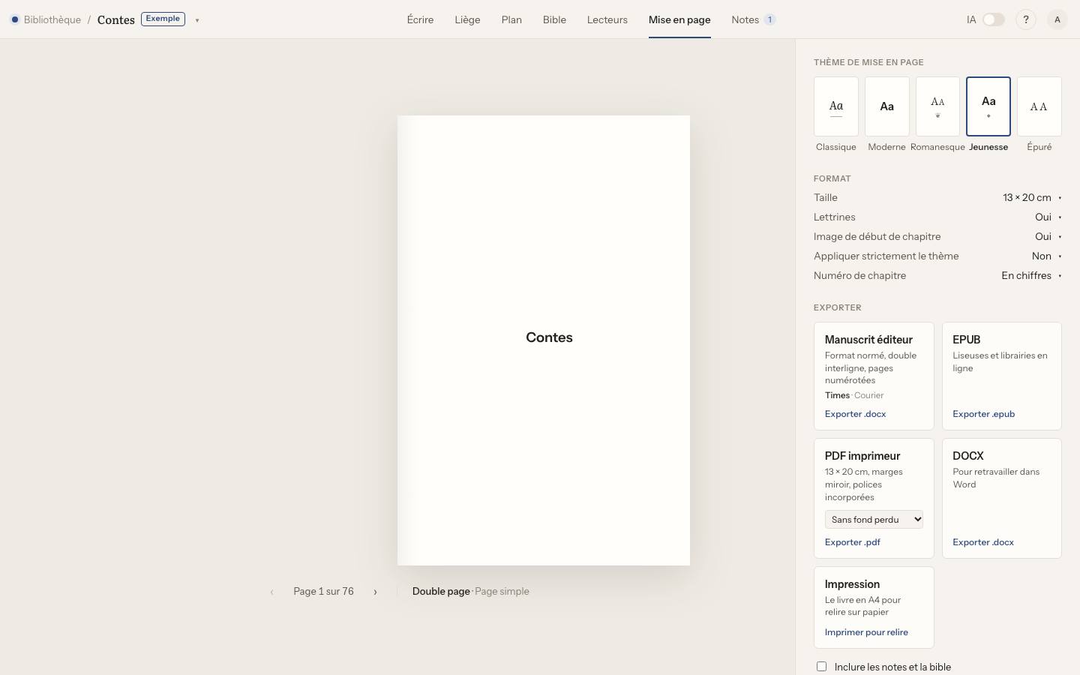This screenshot has height=675, width=1080.
Task: Open the Lecteurs tab
Action: click(607, 19)
